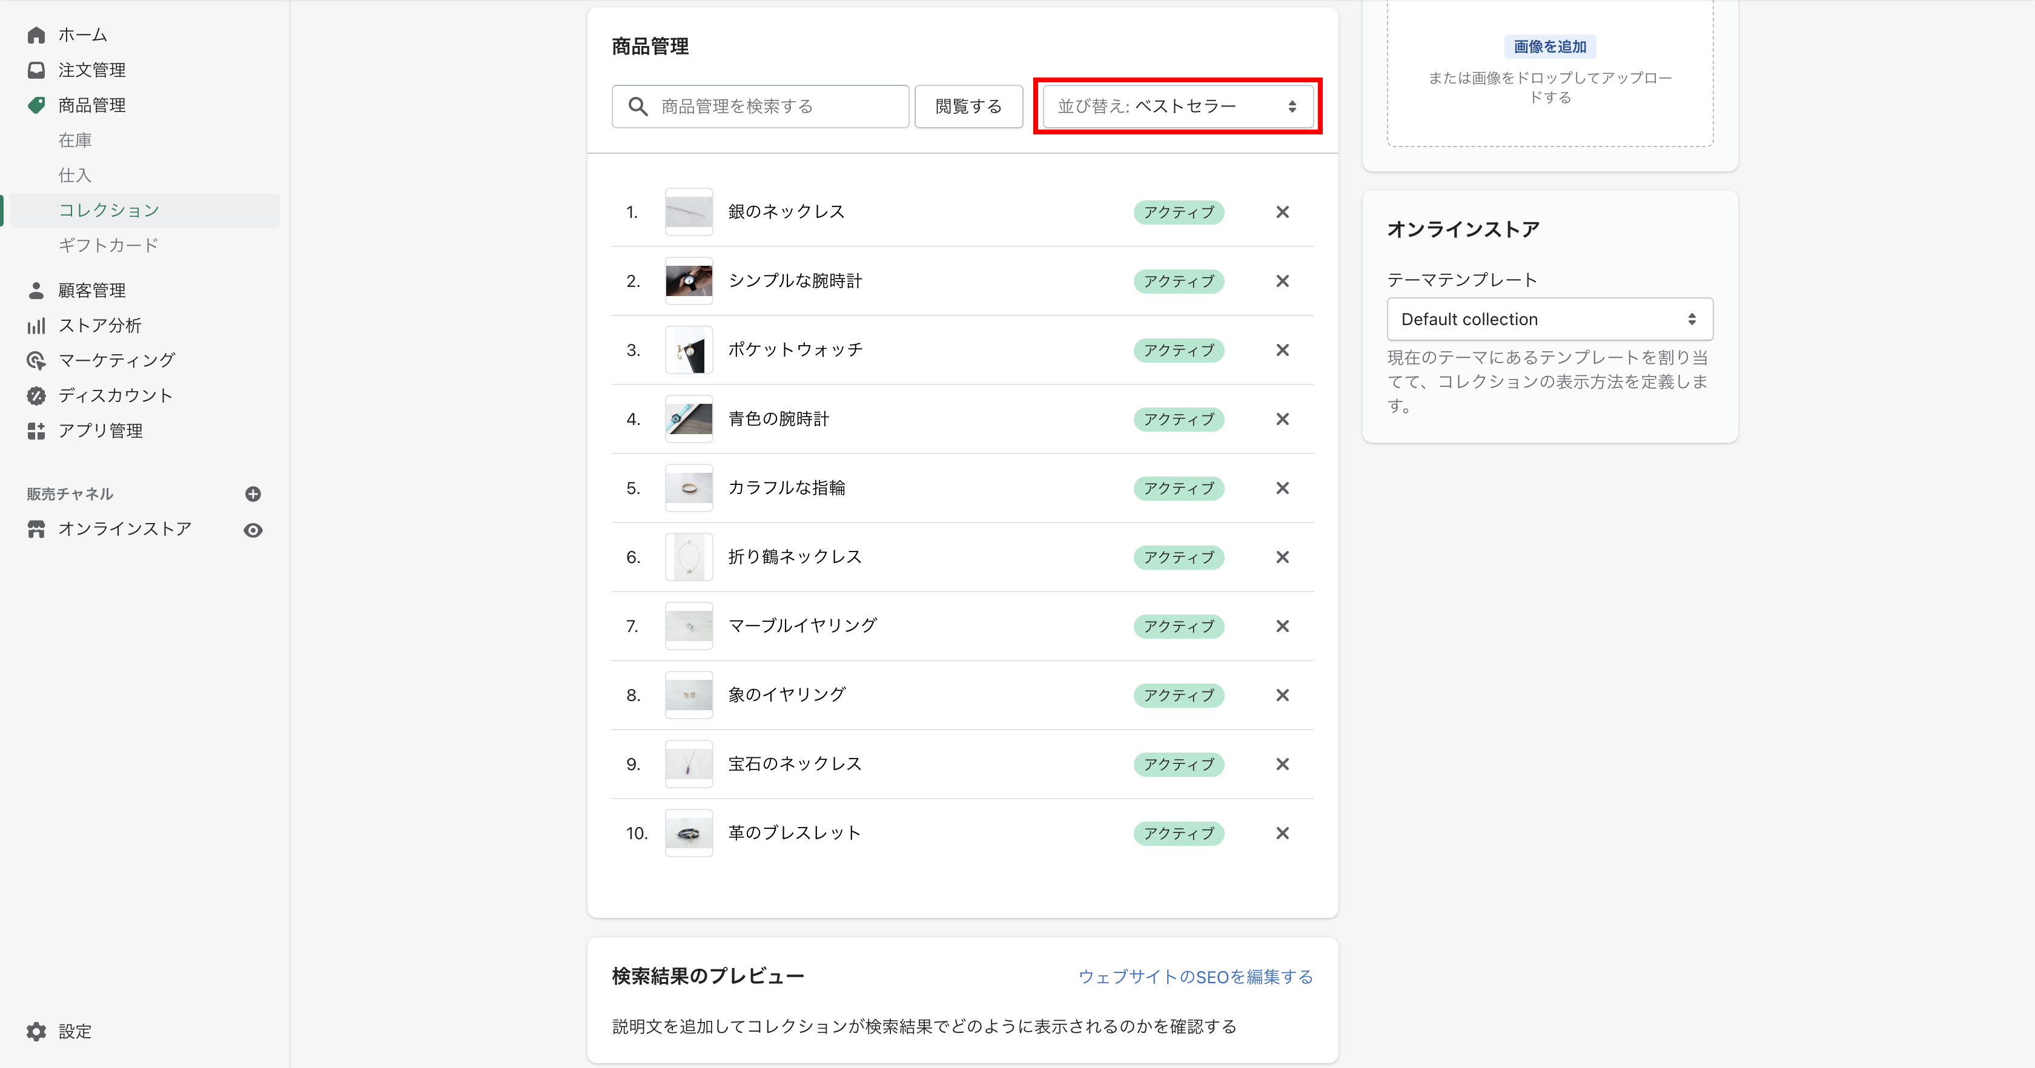Click the Apps grid icon
Image resolution: width=2035 pixels, height=1068 pixels.
36,430
